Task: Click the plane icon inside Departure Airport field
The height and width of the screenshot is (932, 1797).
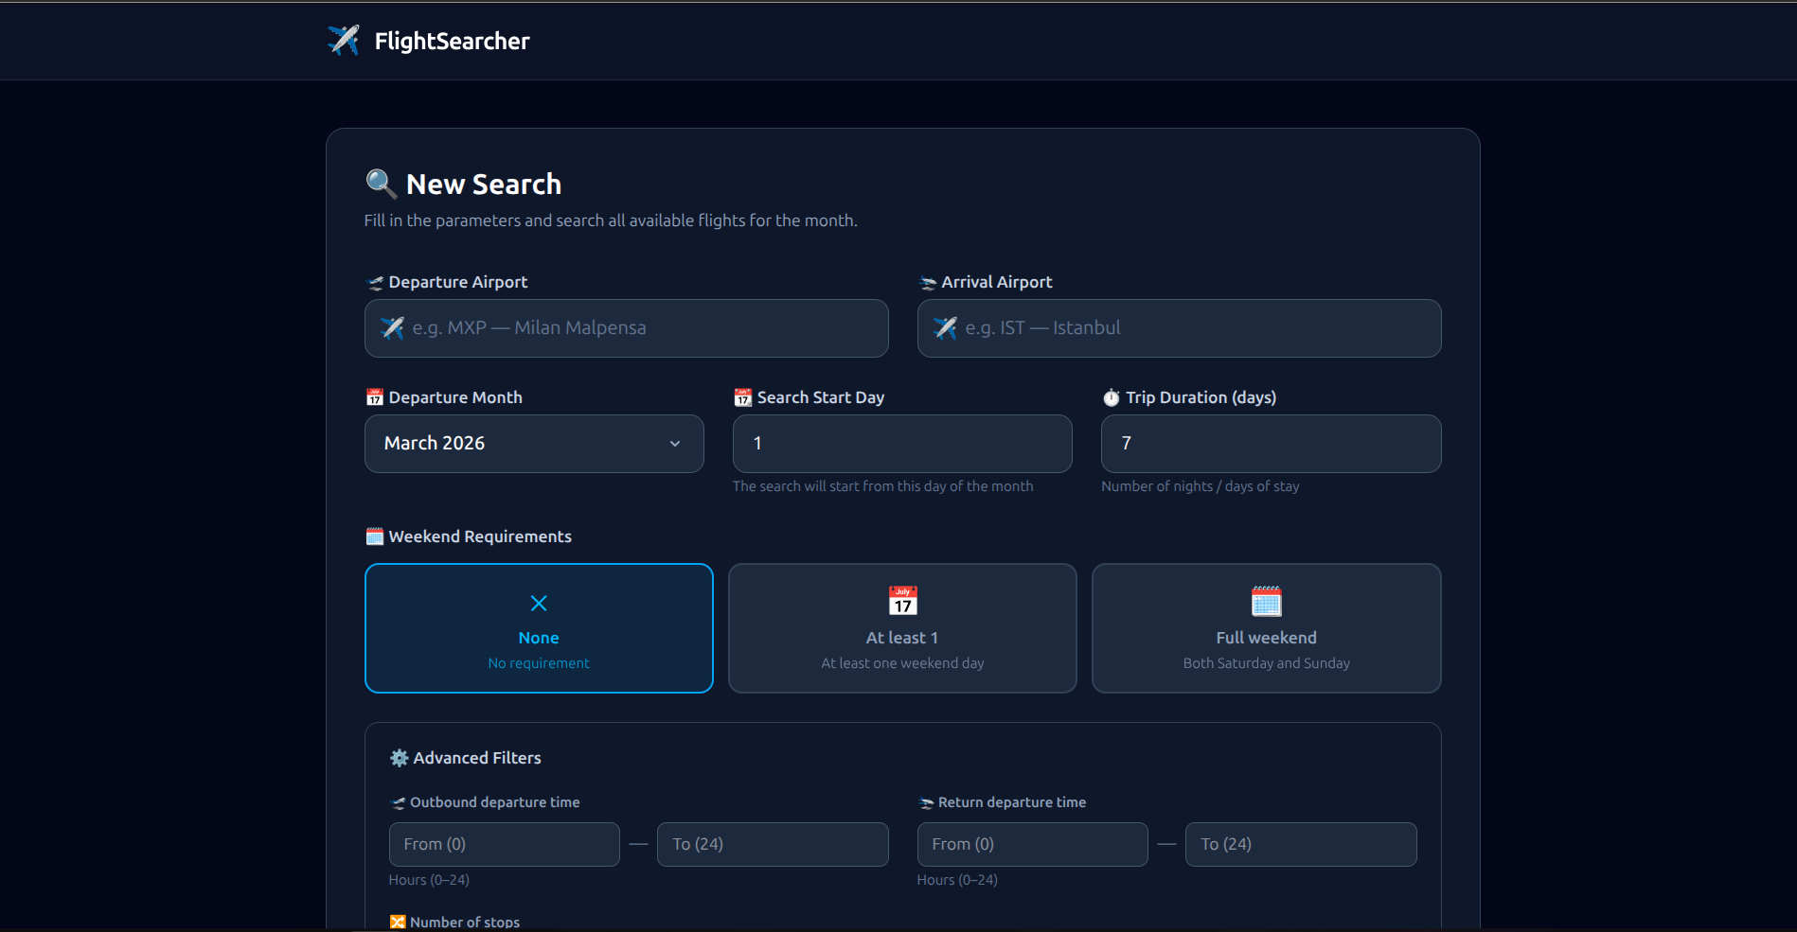Action: 391,328
